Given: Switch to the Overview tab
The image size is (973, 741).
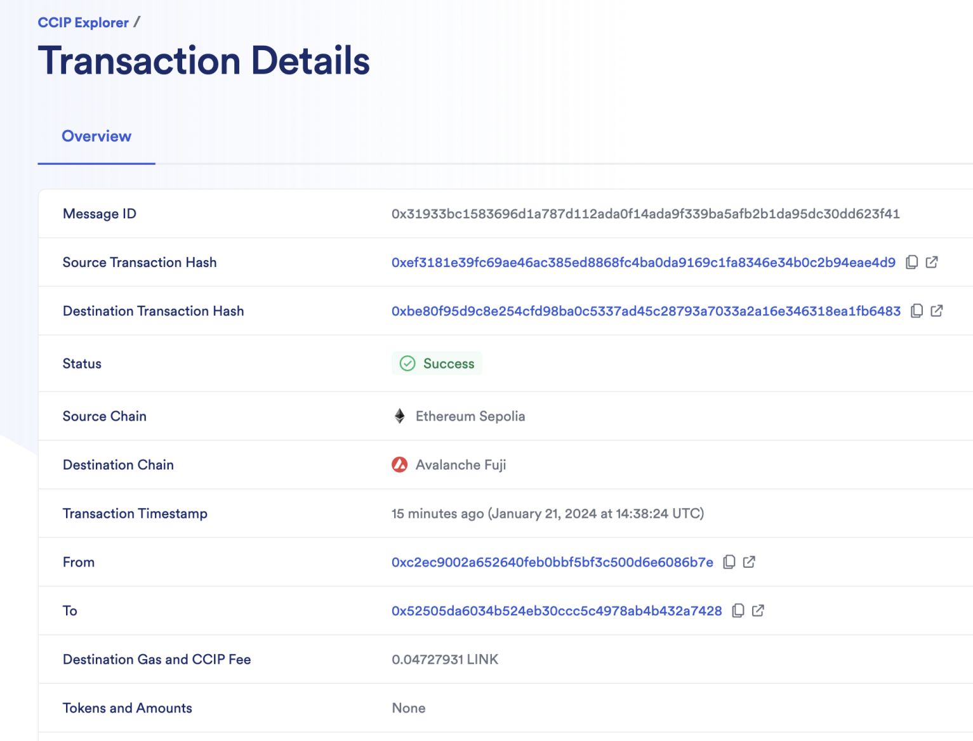Looking at the screenshot, I should [96, 136].
